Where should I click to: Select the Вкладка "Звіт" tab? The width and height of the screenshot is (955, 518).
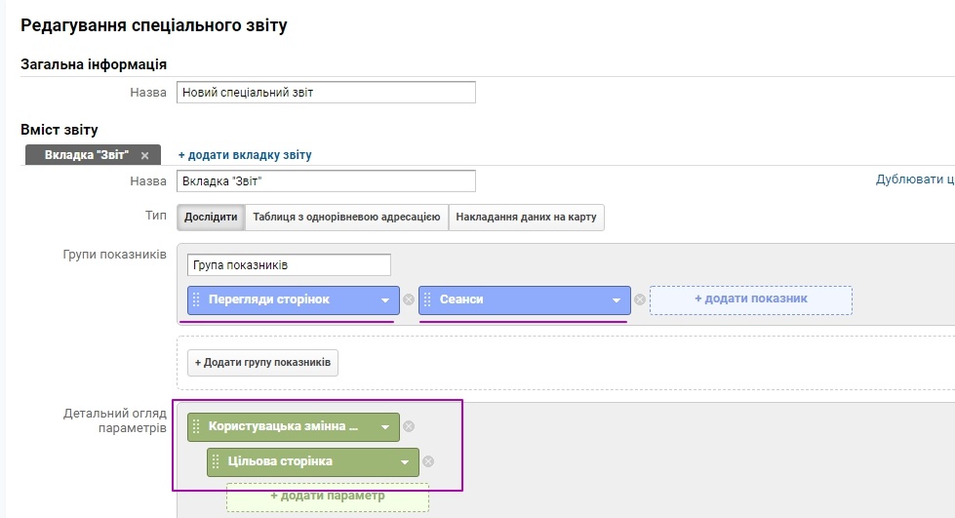pyautogui.click(x=86, y=155)
